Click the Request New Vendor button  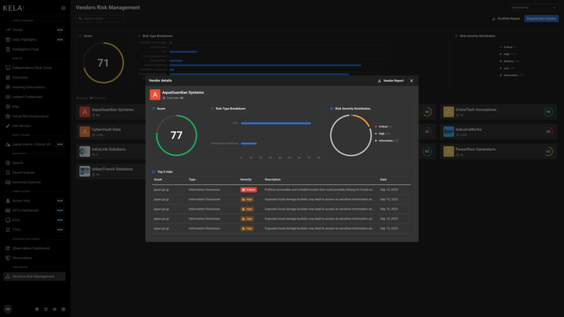pos(541,18)
